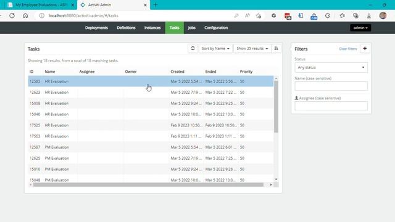Open the Sort by Name dropdown
The image size is (395, 222).
click(215, 48)
